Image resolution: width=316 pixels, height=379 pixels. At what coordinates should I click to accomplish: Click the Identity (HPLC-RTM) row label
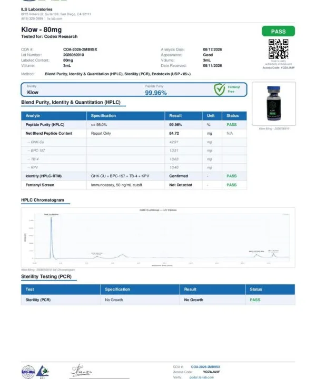pyautogui.click(x=44, y=176)
